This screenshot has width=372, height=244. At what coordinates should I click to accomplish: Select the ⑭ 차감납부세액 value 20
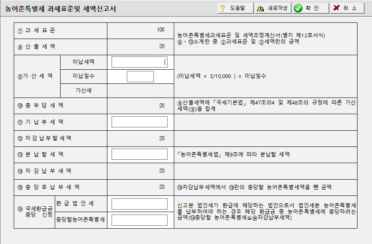point(162,171)
